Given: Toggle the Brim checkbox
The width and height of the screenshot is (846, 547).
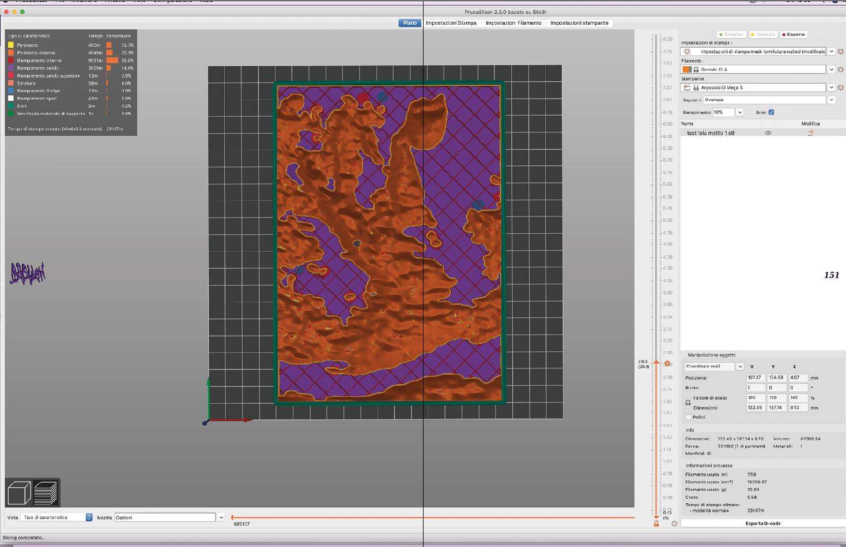Looking at the screenshot, I should point(771,112).
